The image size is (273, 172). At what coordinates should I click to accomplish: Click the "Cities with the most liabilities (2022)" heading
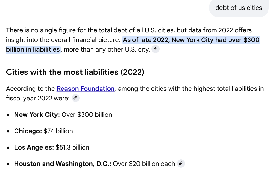(x=75, y=72)
